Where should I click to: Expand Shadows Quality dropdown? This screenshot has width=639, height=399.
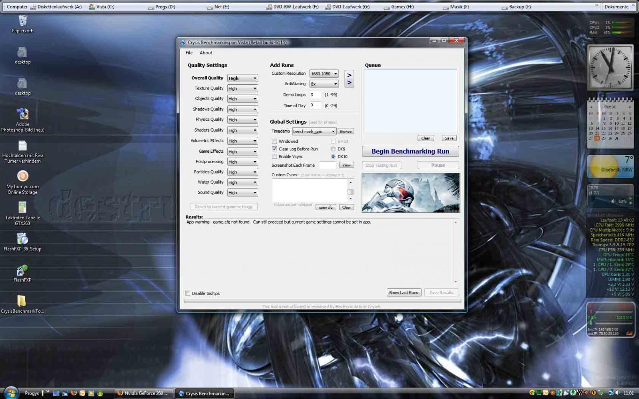[x=243, y=109]
